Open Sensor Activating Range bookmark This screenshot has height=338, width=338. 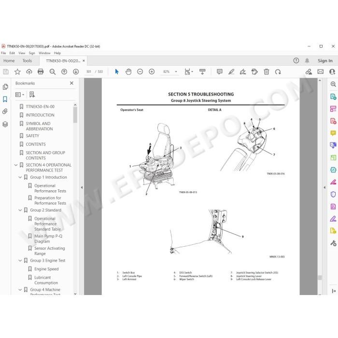pyautogui.click(x=50, y=251)
